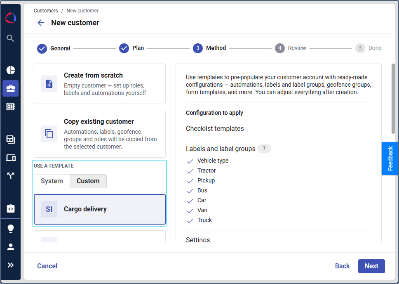Viewport: 399px width, 284px height.
Task: Switch to the Custom templates tab
Action: pyautogui.click(x=88, y=181)
